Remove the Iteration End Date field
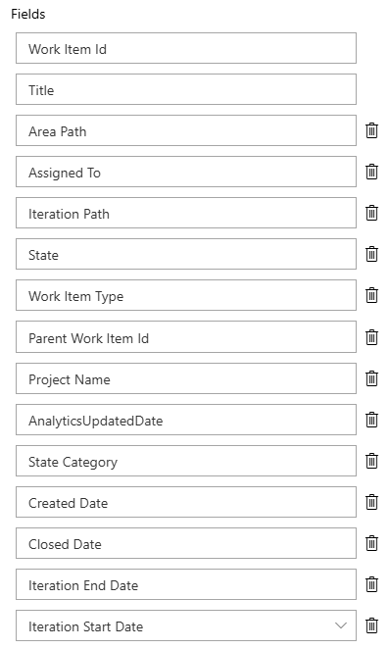Screen dimensions: 388x649 tap(371, 584)
